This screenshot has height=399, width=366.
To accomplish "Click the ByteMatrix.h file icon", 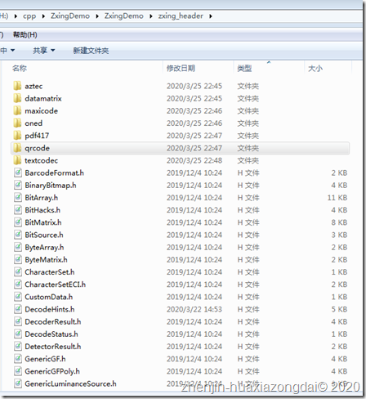I will (18, 260).
